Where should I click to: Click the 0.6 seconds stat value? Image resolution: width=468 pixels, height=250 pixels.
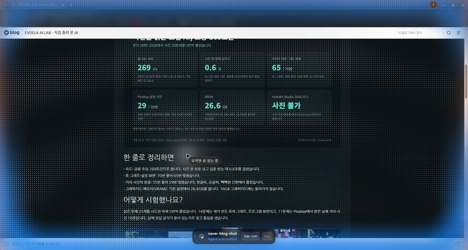pyautogui.click(x=211, y=68)
